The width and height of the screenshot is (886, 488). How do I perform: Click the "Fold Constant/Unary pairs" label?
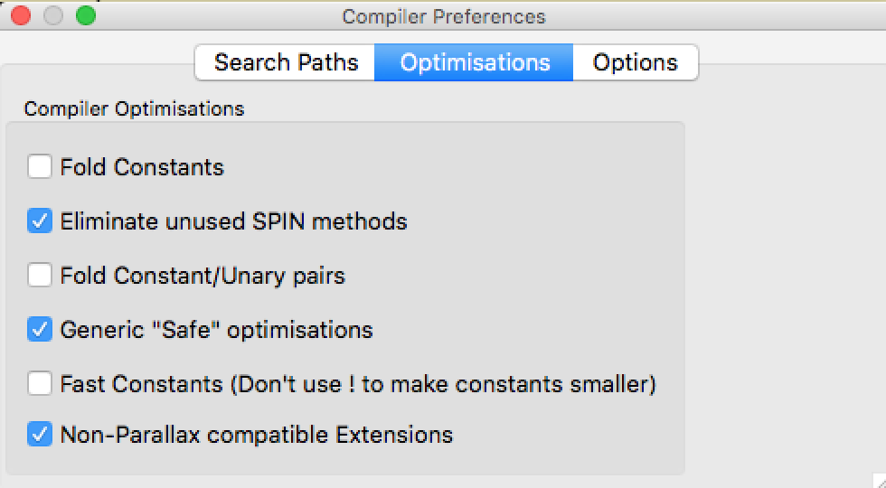[x=203, y=276]
